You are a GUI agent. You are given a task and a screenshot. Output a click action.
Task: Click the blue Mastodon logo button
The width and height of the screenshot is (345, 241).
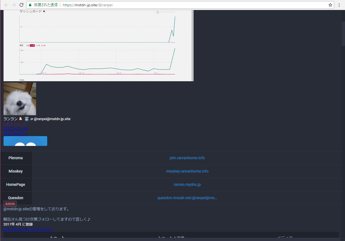tap(25, 141)
